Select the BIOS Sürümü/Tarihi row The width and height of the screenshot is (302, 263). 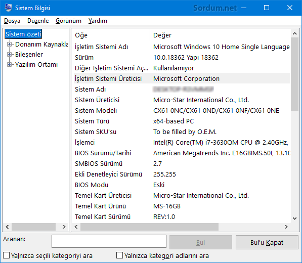coord(182,153)
